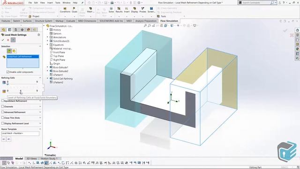The image size is (300, 169).
Task: Open the File menu
Action: pos(30,3)
